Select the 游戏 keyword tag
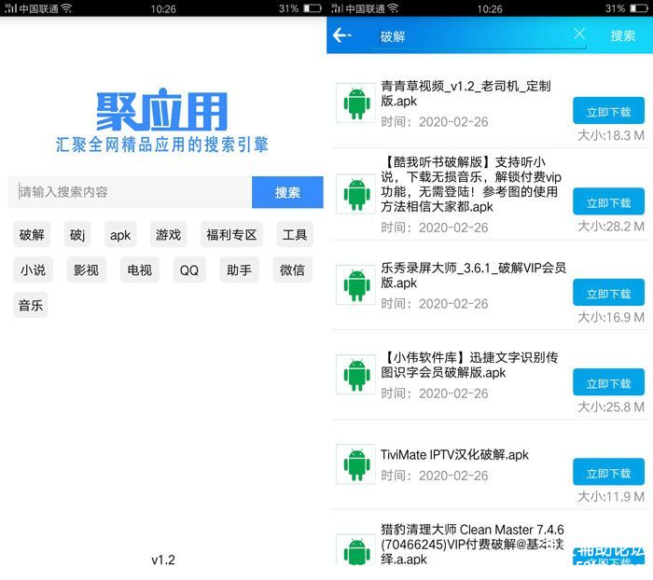The height and width of the screenshot is (580, 653). [x=168, y=234]
